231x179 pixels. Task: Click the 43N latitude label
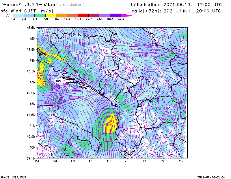(32, 82)
